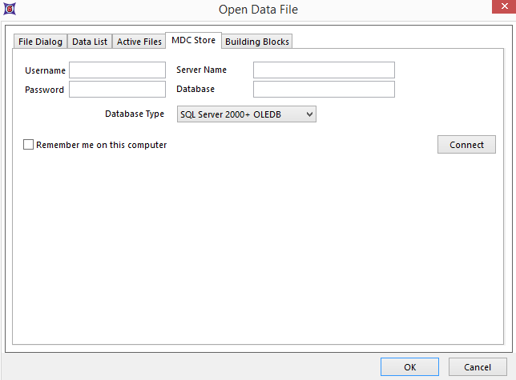Image resolution: width=516 pixels, height=380 pixels.
Task: Click the Database Type label text
Action: click(135, 114)
